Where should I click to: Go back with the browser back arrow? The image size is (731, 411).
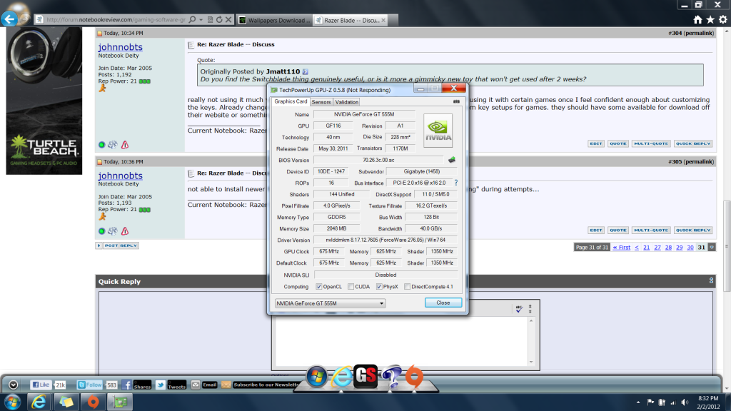click(9, 19)
